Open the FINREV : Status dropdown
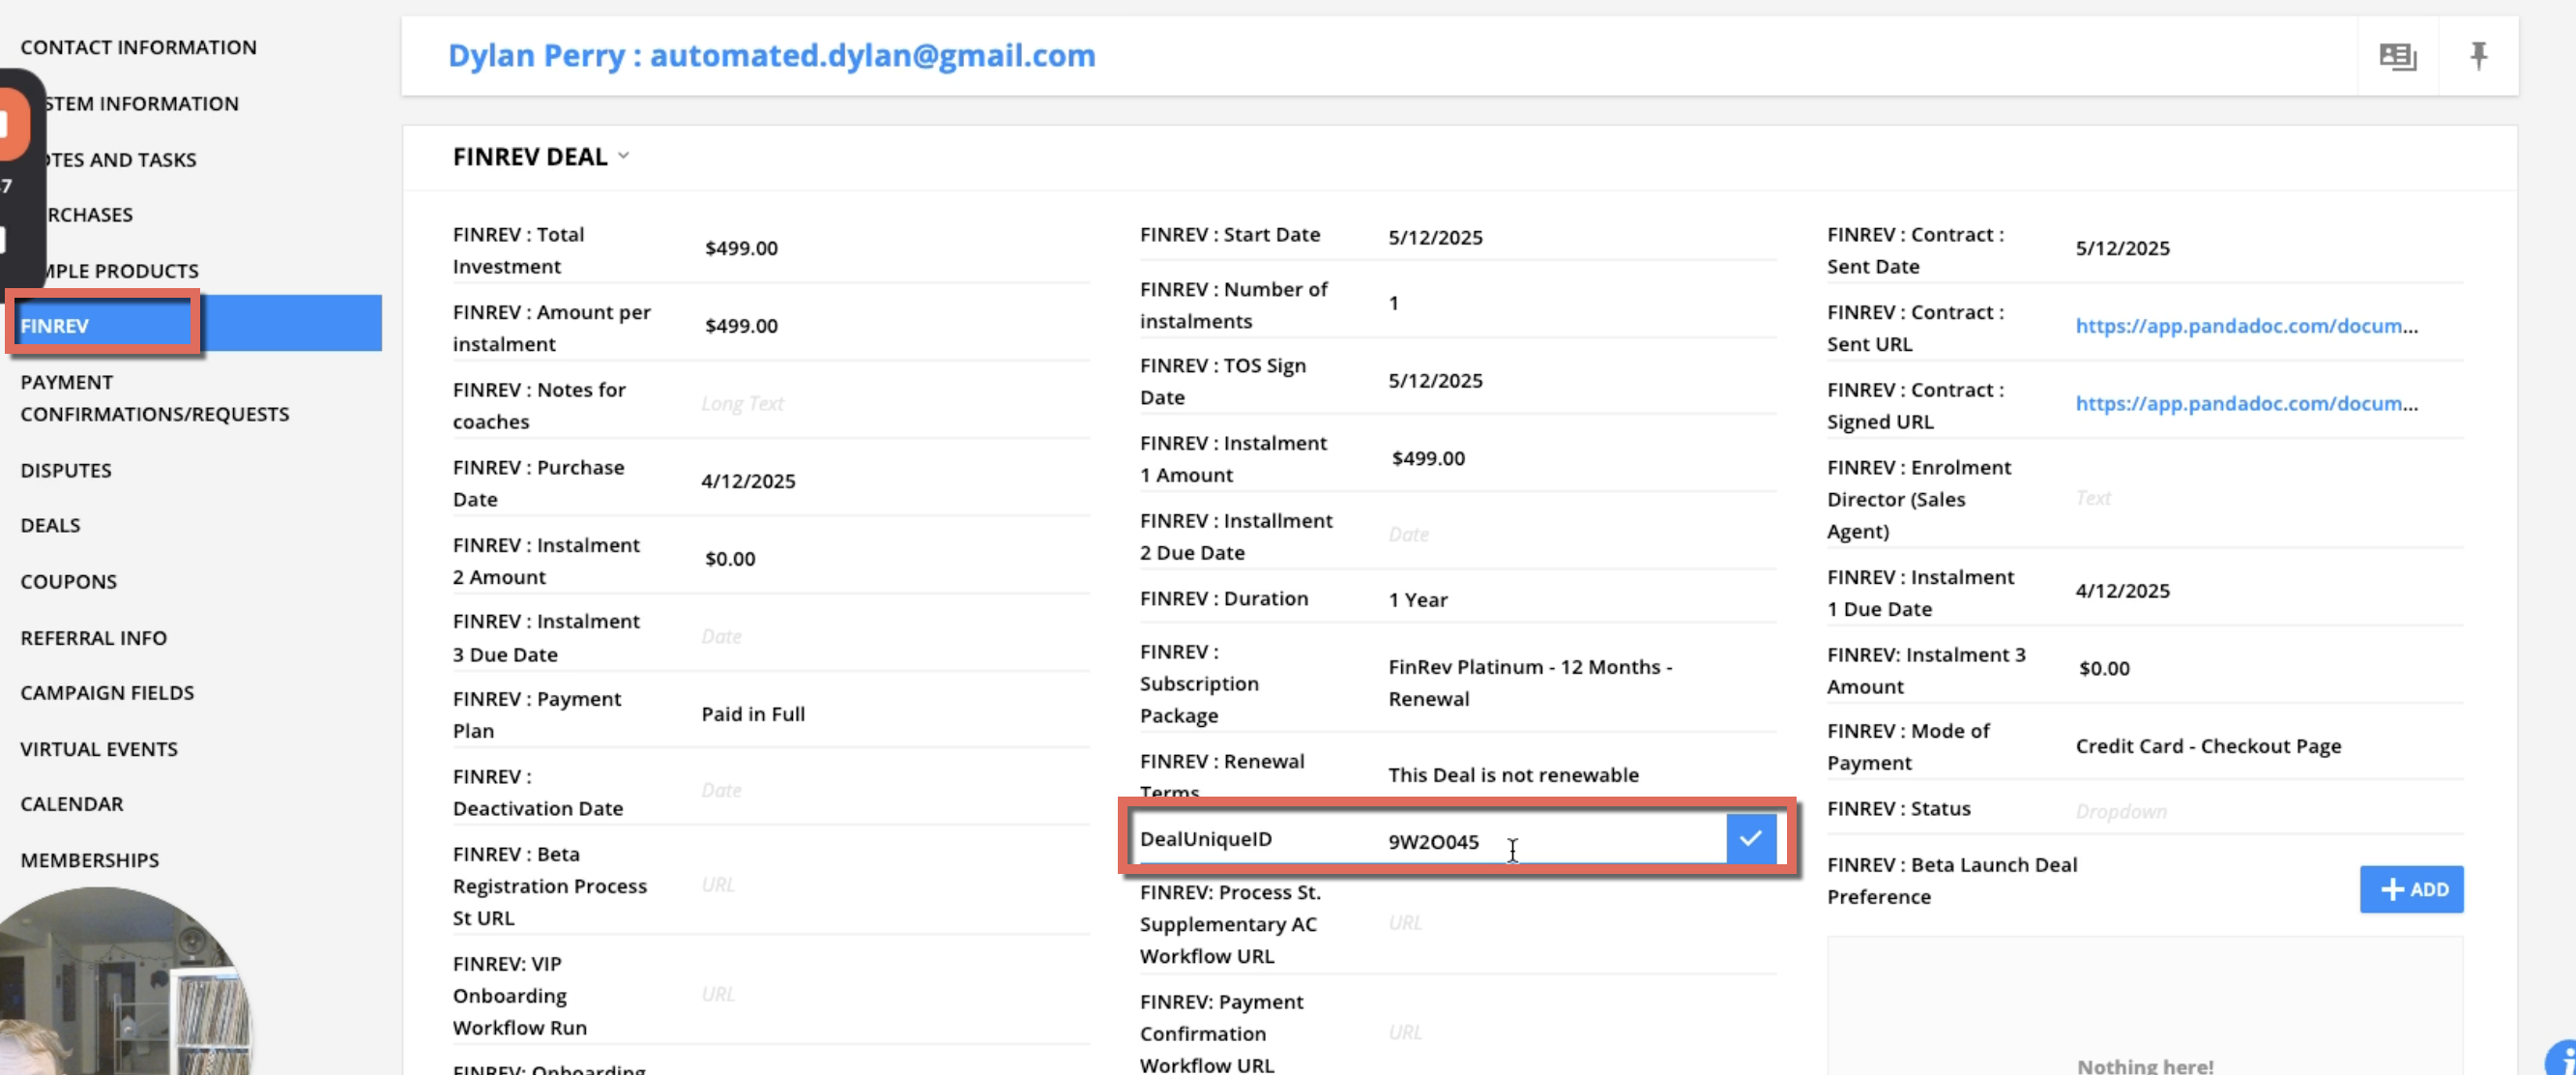The image size is (2576, 1075). point(2120,811)
